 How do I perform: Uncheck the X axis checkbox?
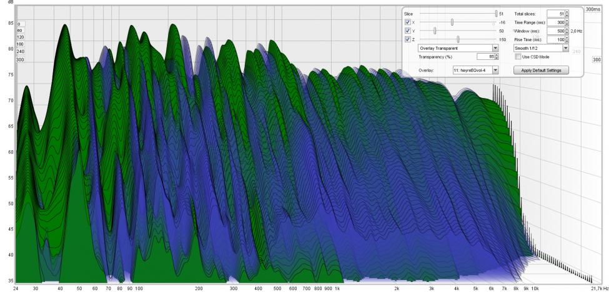click(407, 22)
